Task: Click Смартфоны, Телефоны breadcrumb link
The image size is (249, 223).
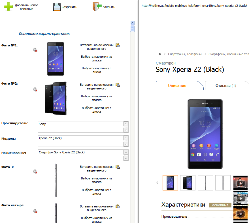Action: [x=185, y=54]
